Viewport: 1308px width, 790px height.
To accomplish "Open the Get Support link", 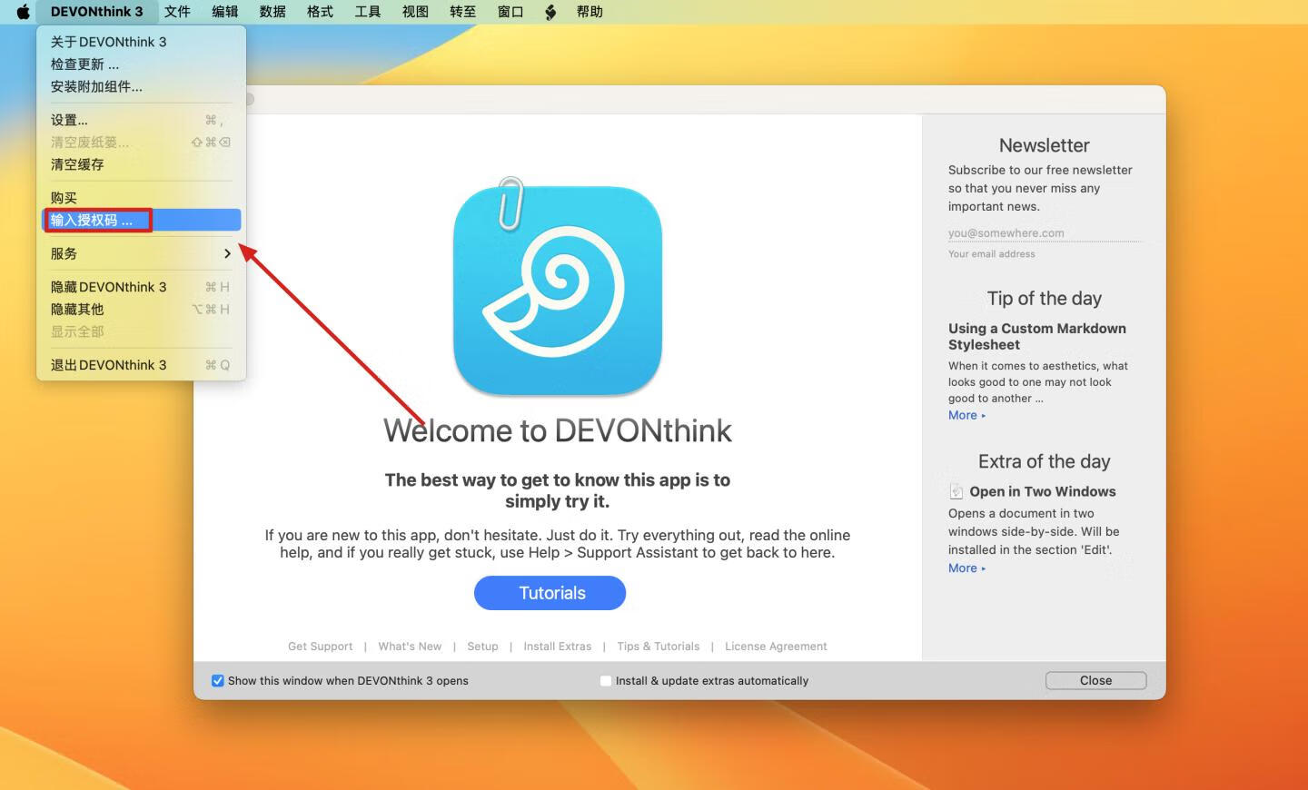I will tap(320, 647).
